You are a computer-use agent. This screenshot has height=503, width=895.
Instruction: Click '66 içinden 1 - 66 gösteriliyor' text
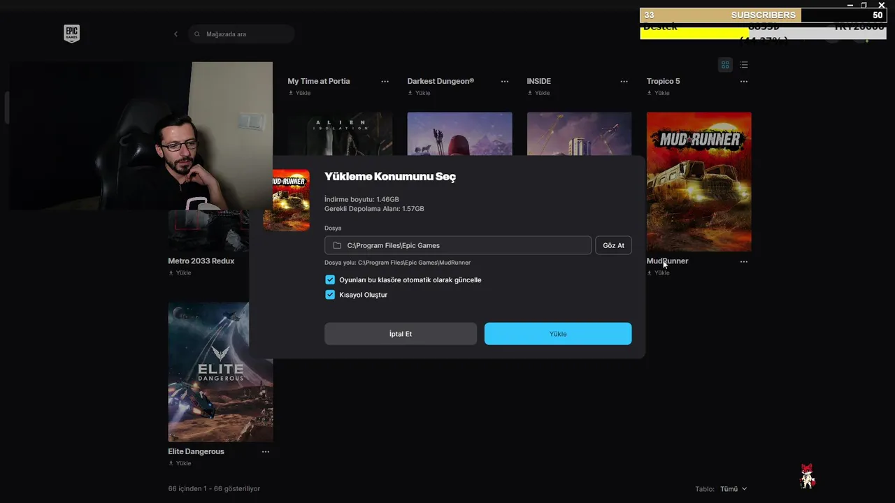click(214, 489)
